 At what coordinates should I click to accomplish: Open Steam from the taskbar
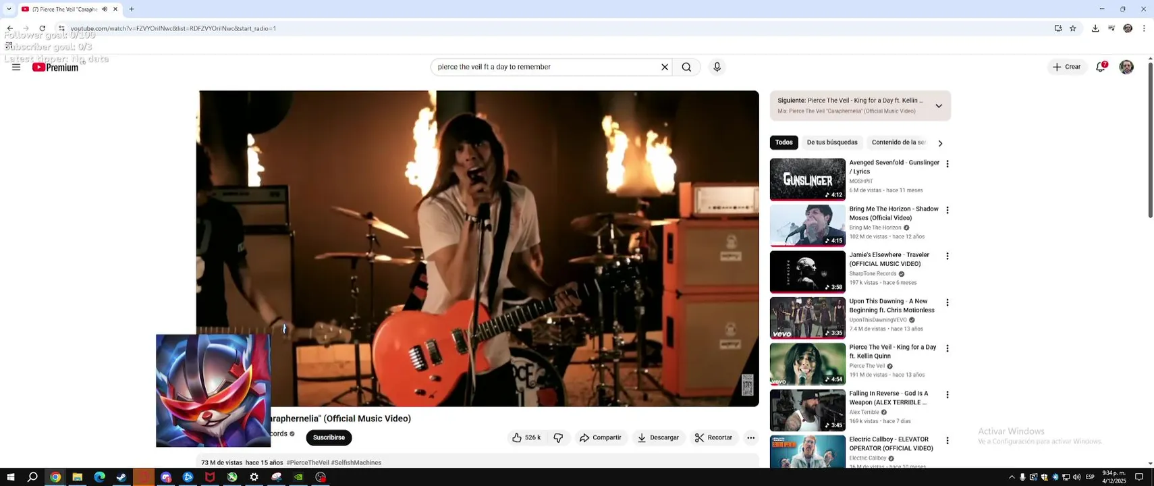coord(121,477)
